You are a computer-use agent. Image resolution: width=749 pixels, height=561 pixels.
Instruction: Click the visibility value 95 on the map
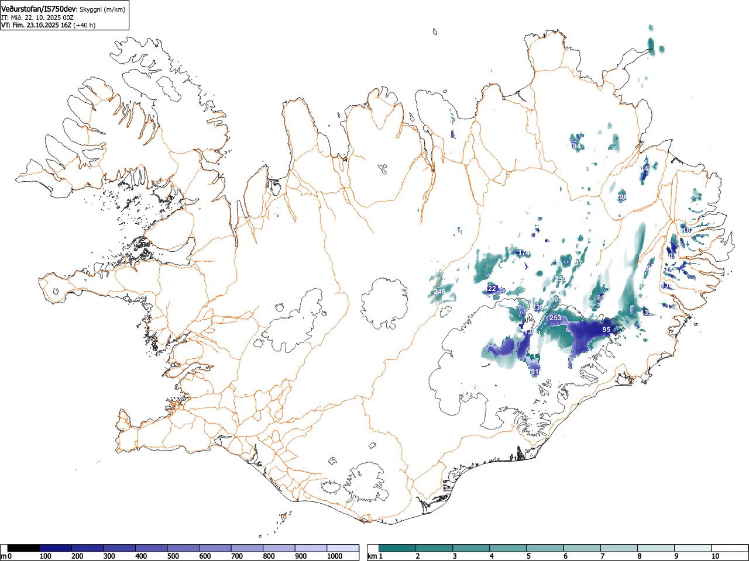[606, 330]
